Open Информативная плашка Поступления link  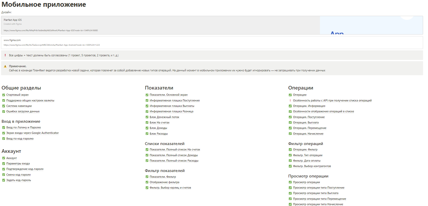(x=175, y=100)
